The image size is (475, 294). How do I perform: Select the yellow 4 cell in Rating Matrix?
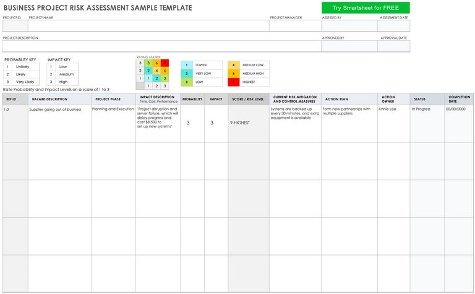point(156,71)
